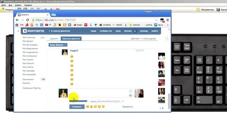This screenshot has height=127, width=227.
Task: Insert the first quick emoji beside Отправить
Action: 88,107
